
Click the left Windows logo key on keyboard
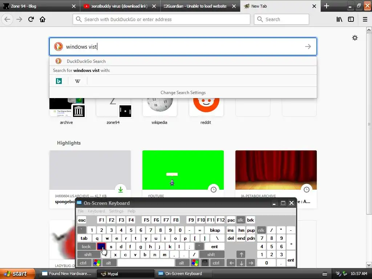tap(97, 263)
